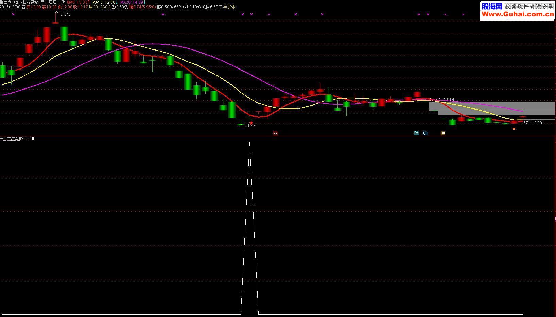Click the 居士星星二代 indicator name
This screenshot has width=556, height=317.
pyautogui.click(x=53, y=2)
